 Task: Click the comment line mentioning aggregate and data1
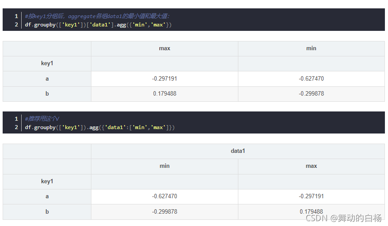(x=97, y=16)
